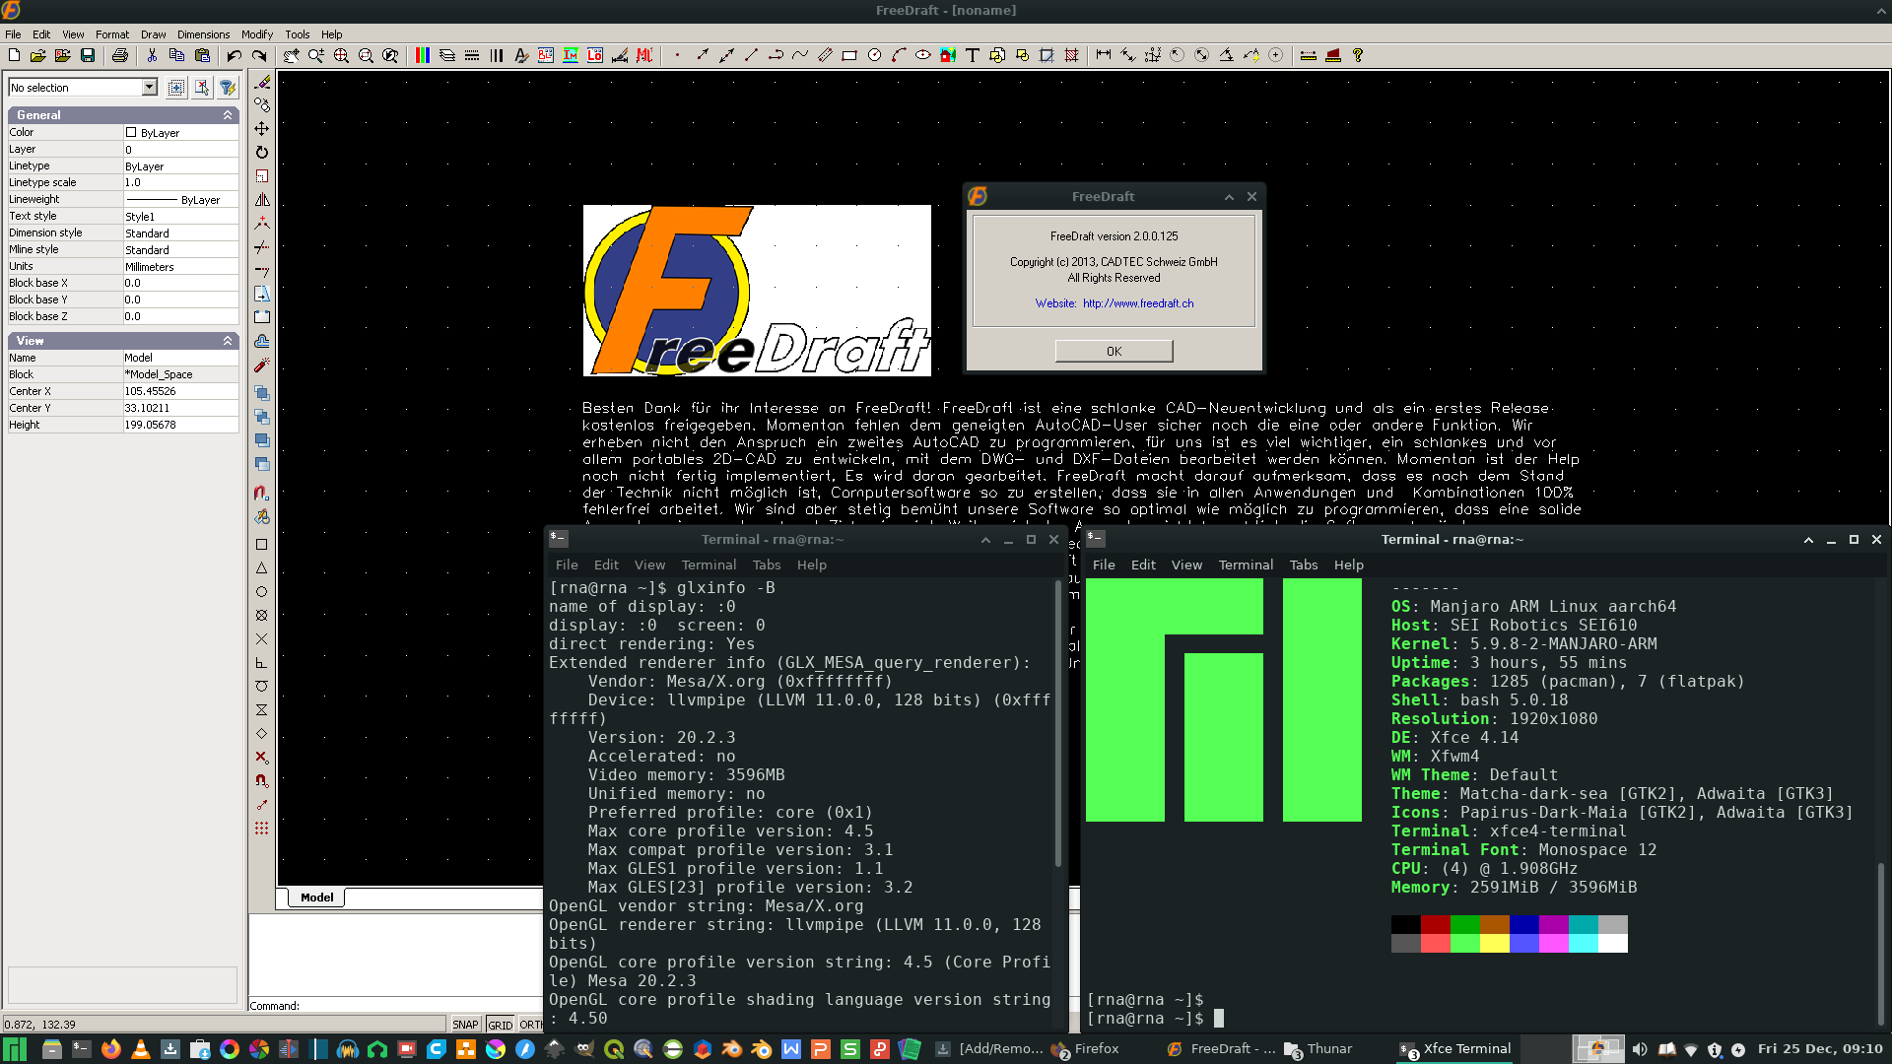Click the dynamite Explode tool
This screenshot has width=1892, height=1064.
click(261, 366)
